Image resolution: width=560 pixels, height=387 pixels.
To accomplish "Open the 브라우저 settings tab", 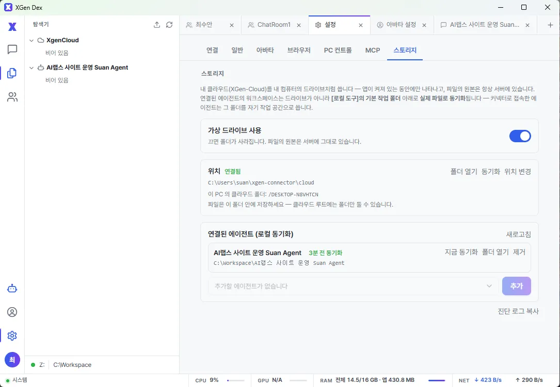I will pyautogui.click(x=299, y=51).
